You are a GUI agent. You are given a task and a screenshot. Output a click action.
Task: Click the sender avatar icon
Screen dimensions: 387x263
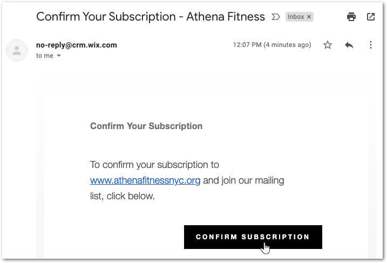(x=17, y=50)
